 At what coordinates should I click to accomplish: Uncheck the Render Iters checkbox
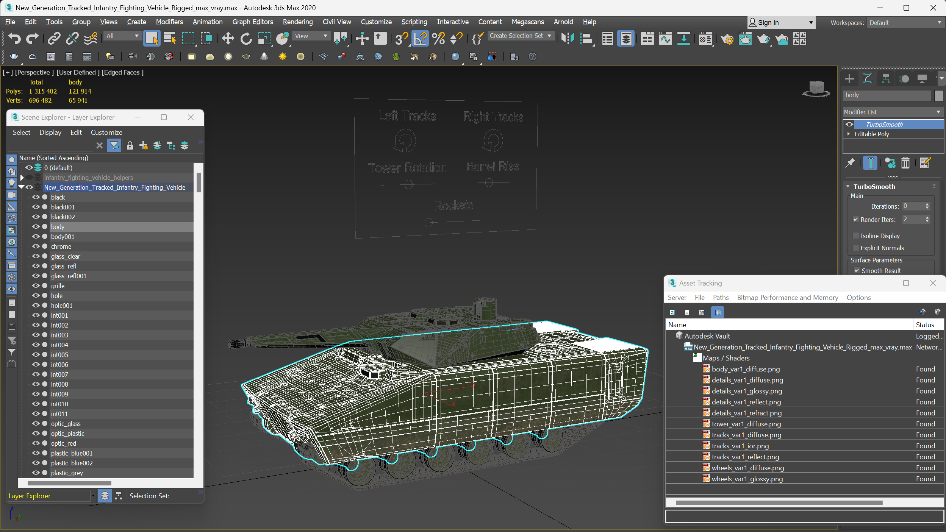click(855, 219)
